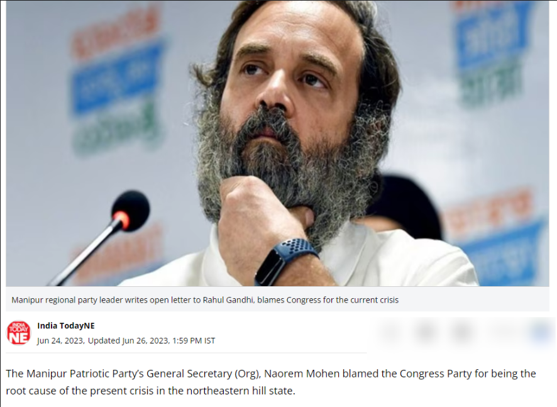The image size is (557, 407).
Task: Select the Jun 24, 2023 publish date
Action: tap(60, 340)
